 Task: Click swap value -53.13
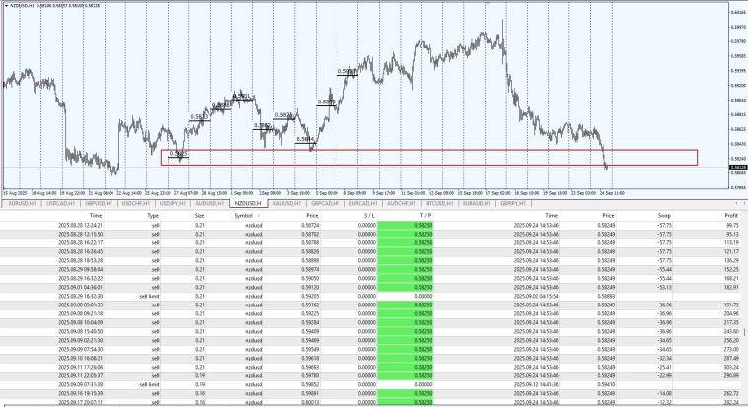coord(664,288)
